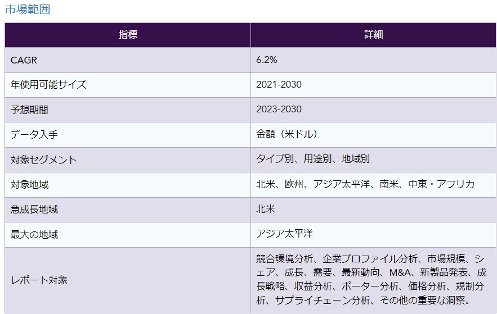Select the 対象セグメント cell
The height and width of the screenshot is (314, 497).
pos(128,160)
